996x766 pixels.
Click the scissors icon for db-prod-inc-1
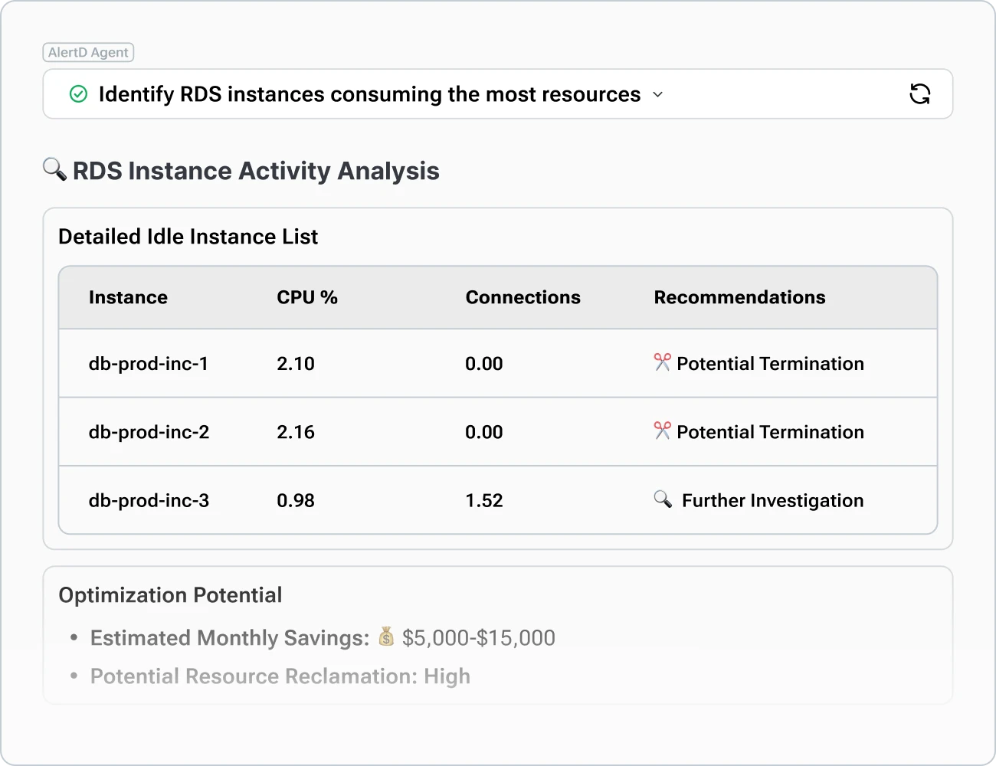662,363
